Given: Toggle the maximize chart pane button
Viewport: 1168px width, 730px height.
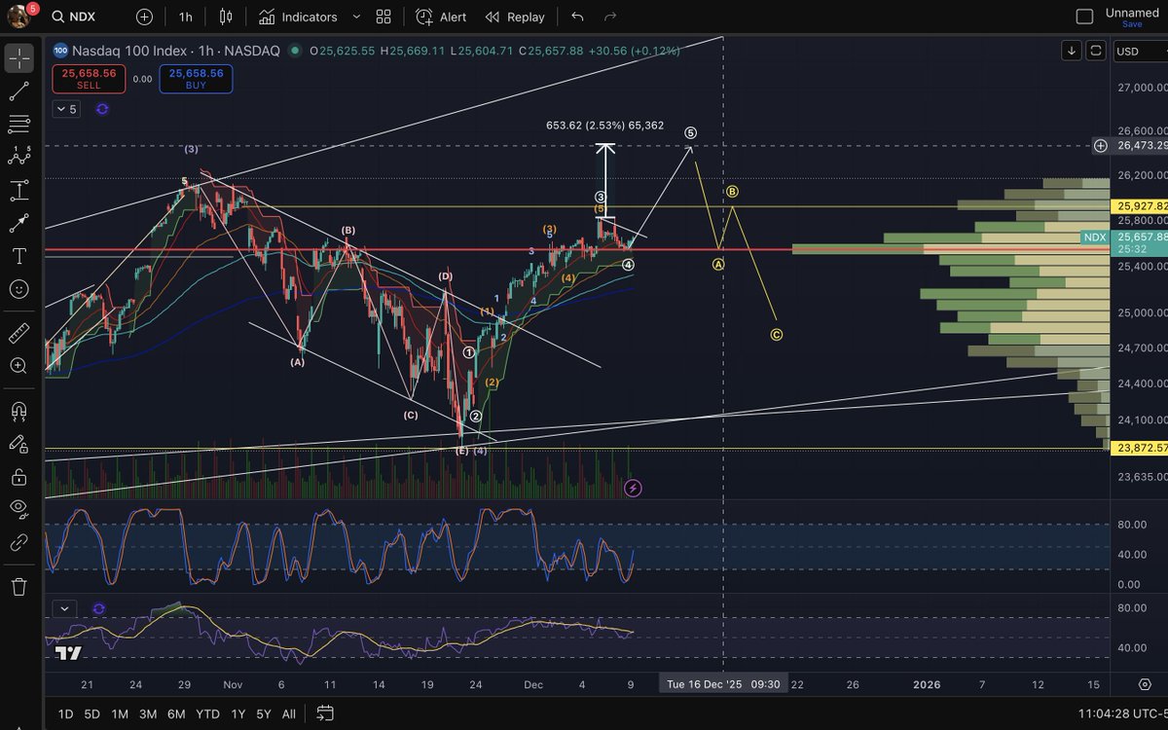Looking at the screenshot, I should pyautogui.click(x=1096, y=51).
